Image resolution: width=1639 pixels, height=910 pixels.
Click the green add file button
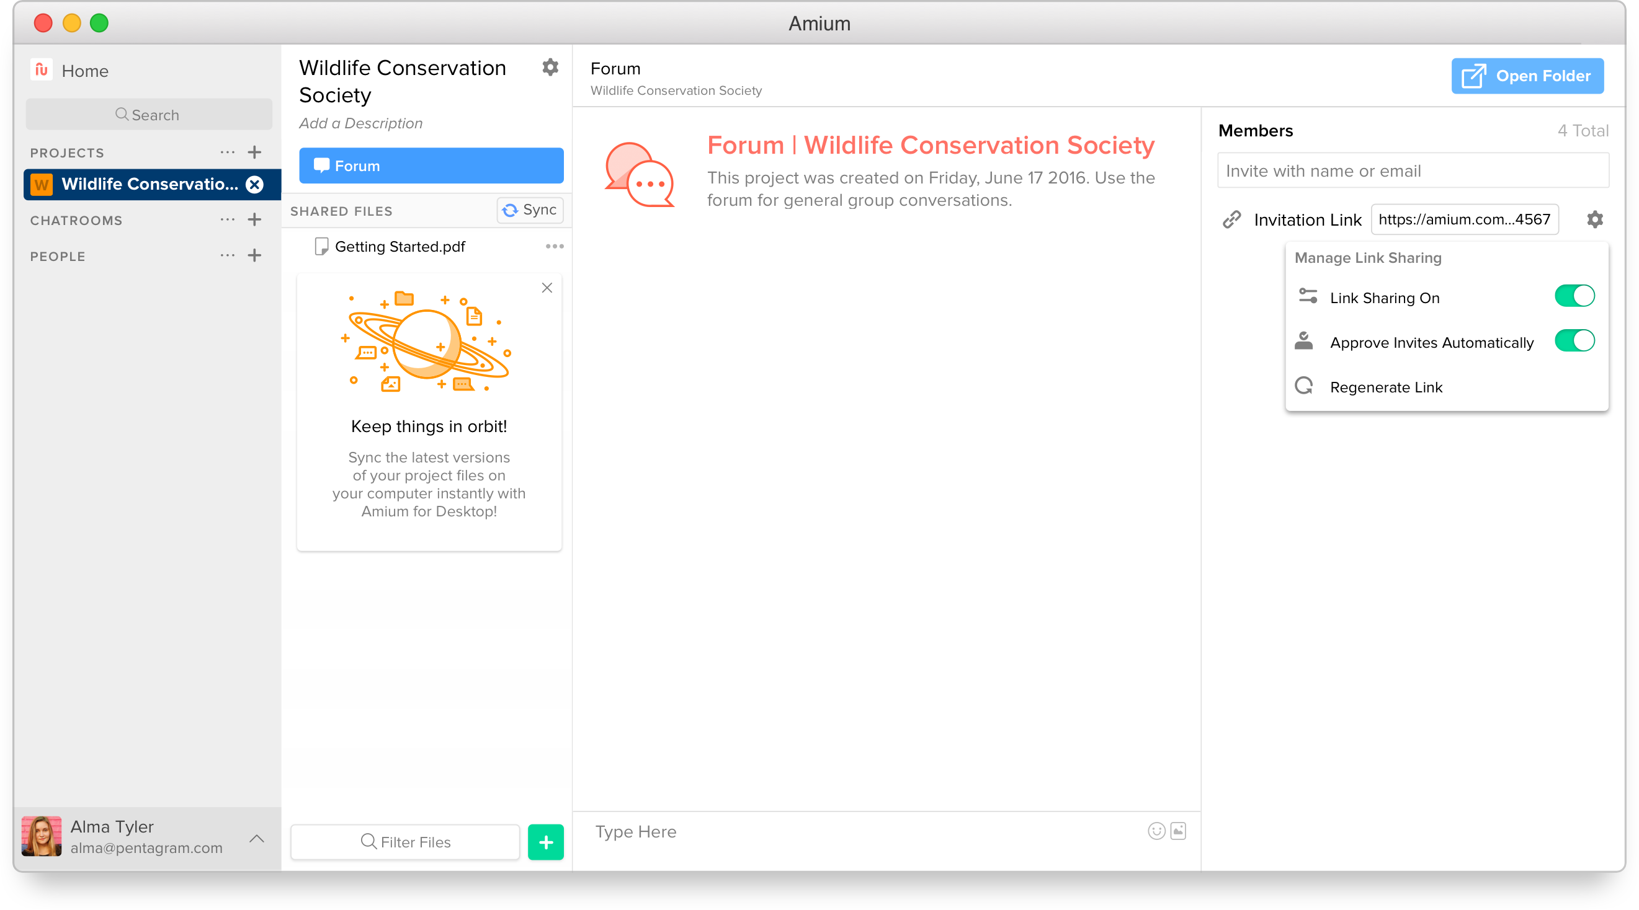click(545, 842)
